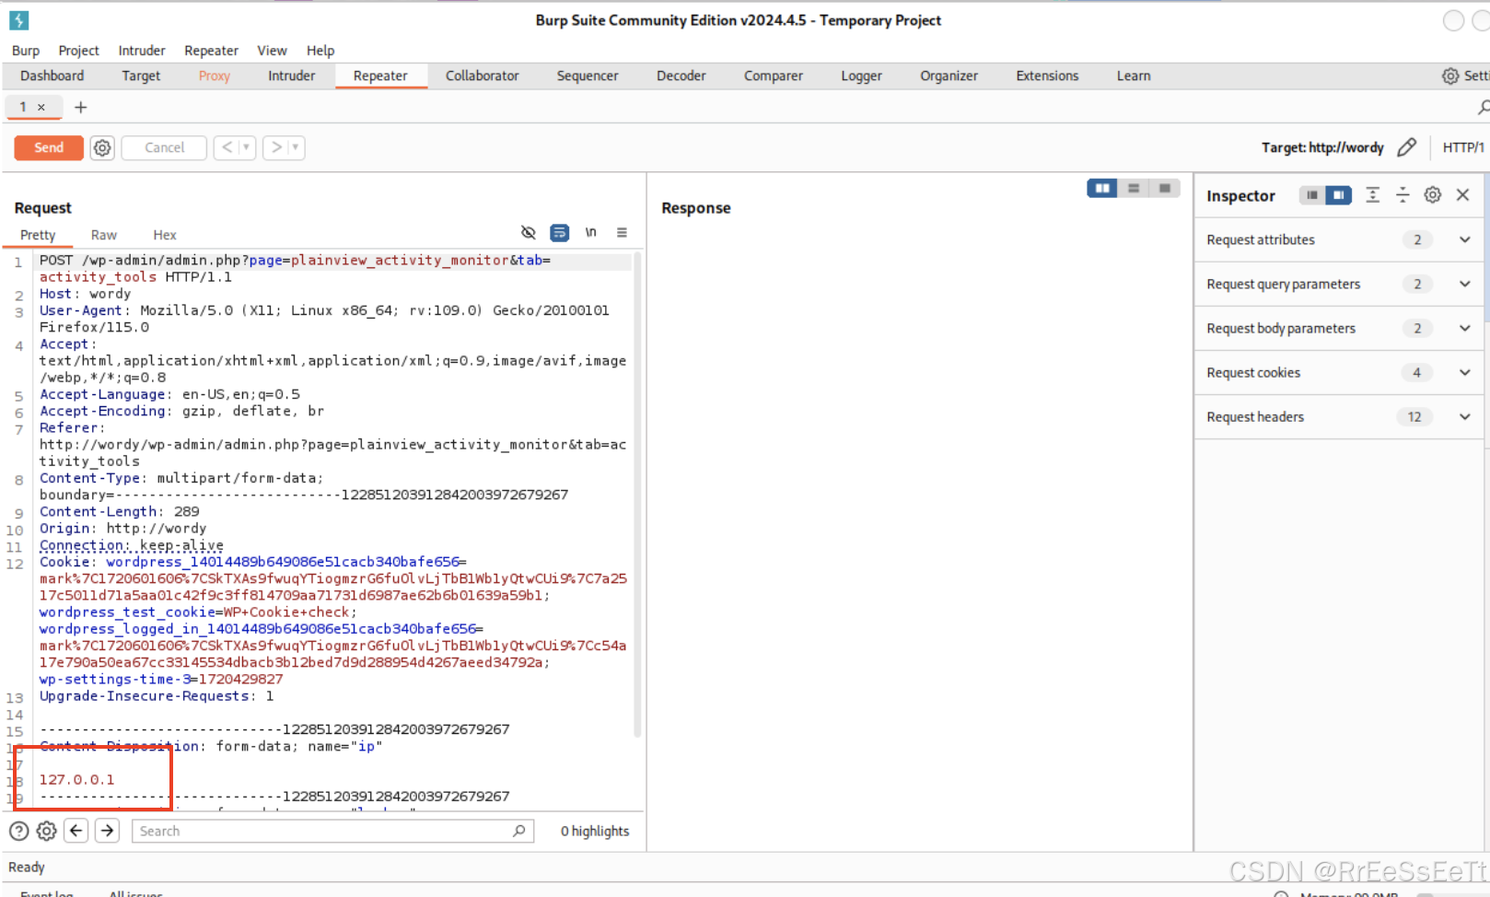
Task: Switch to the Proxy tab
Action: click(x=215, y=76)
